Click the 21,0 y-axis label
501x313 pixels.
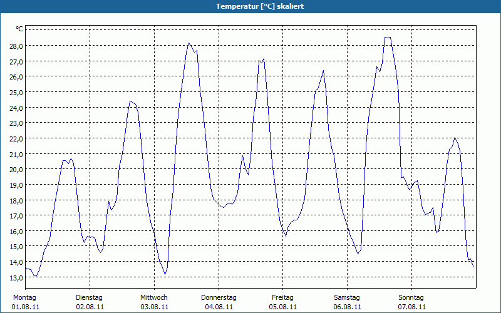coord(16,154)
